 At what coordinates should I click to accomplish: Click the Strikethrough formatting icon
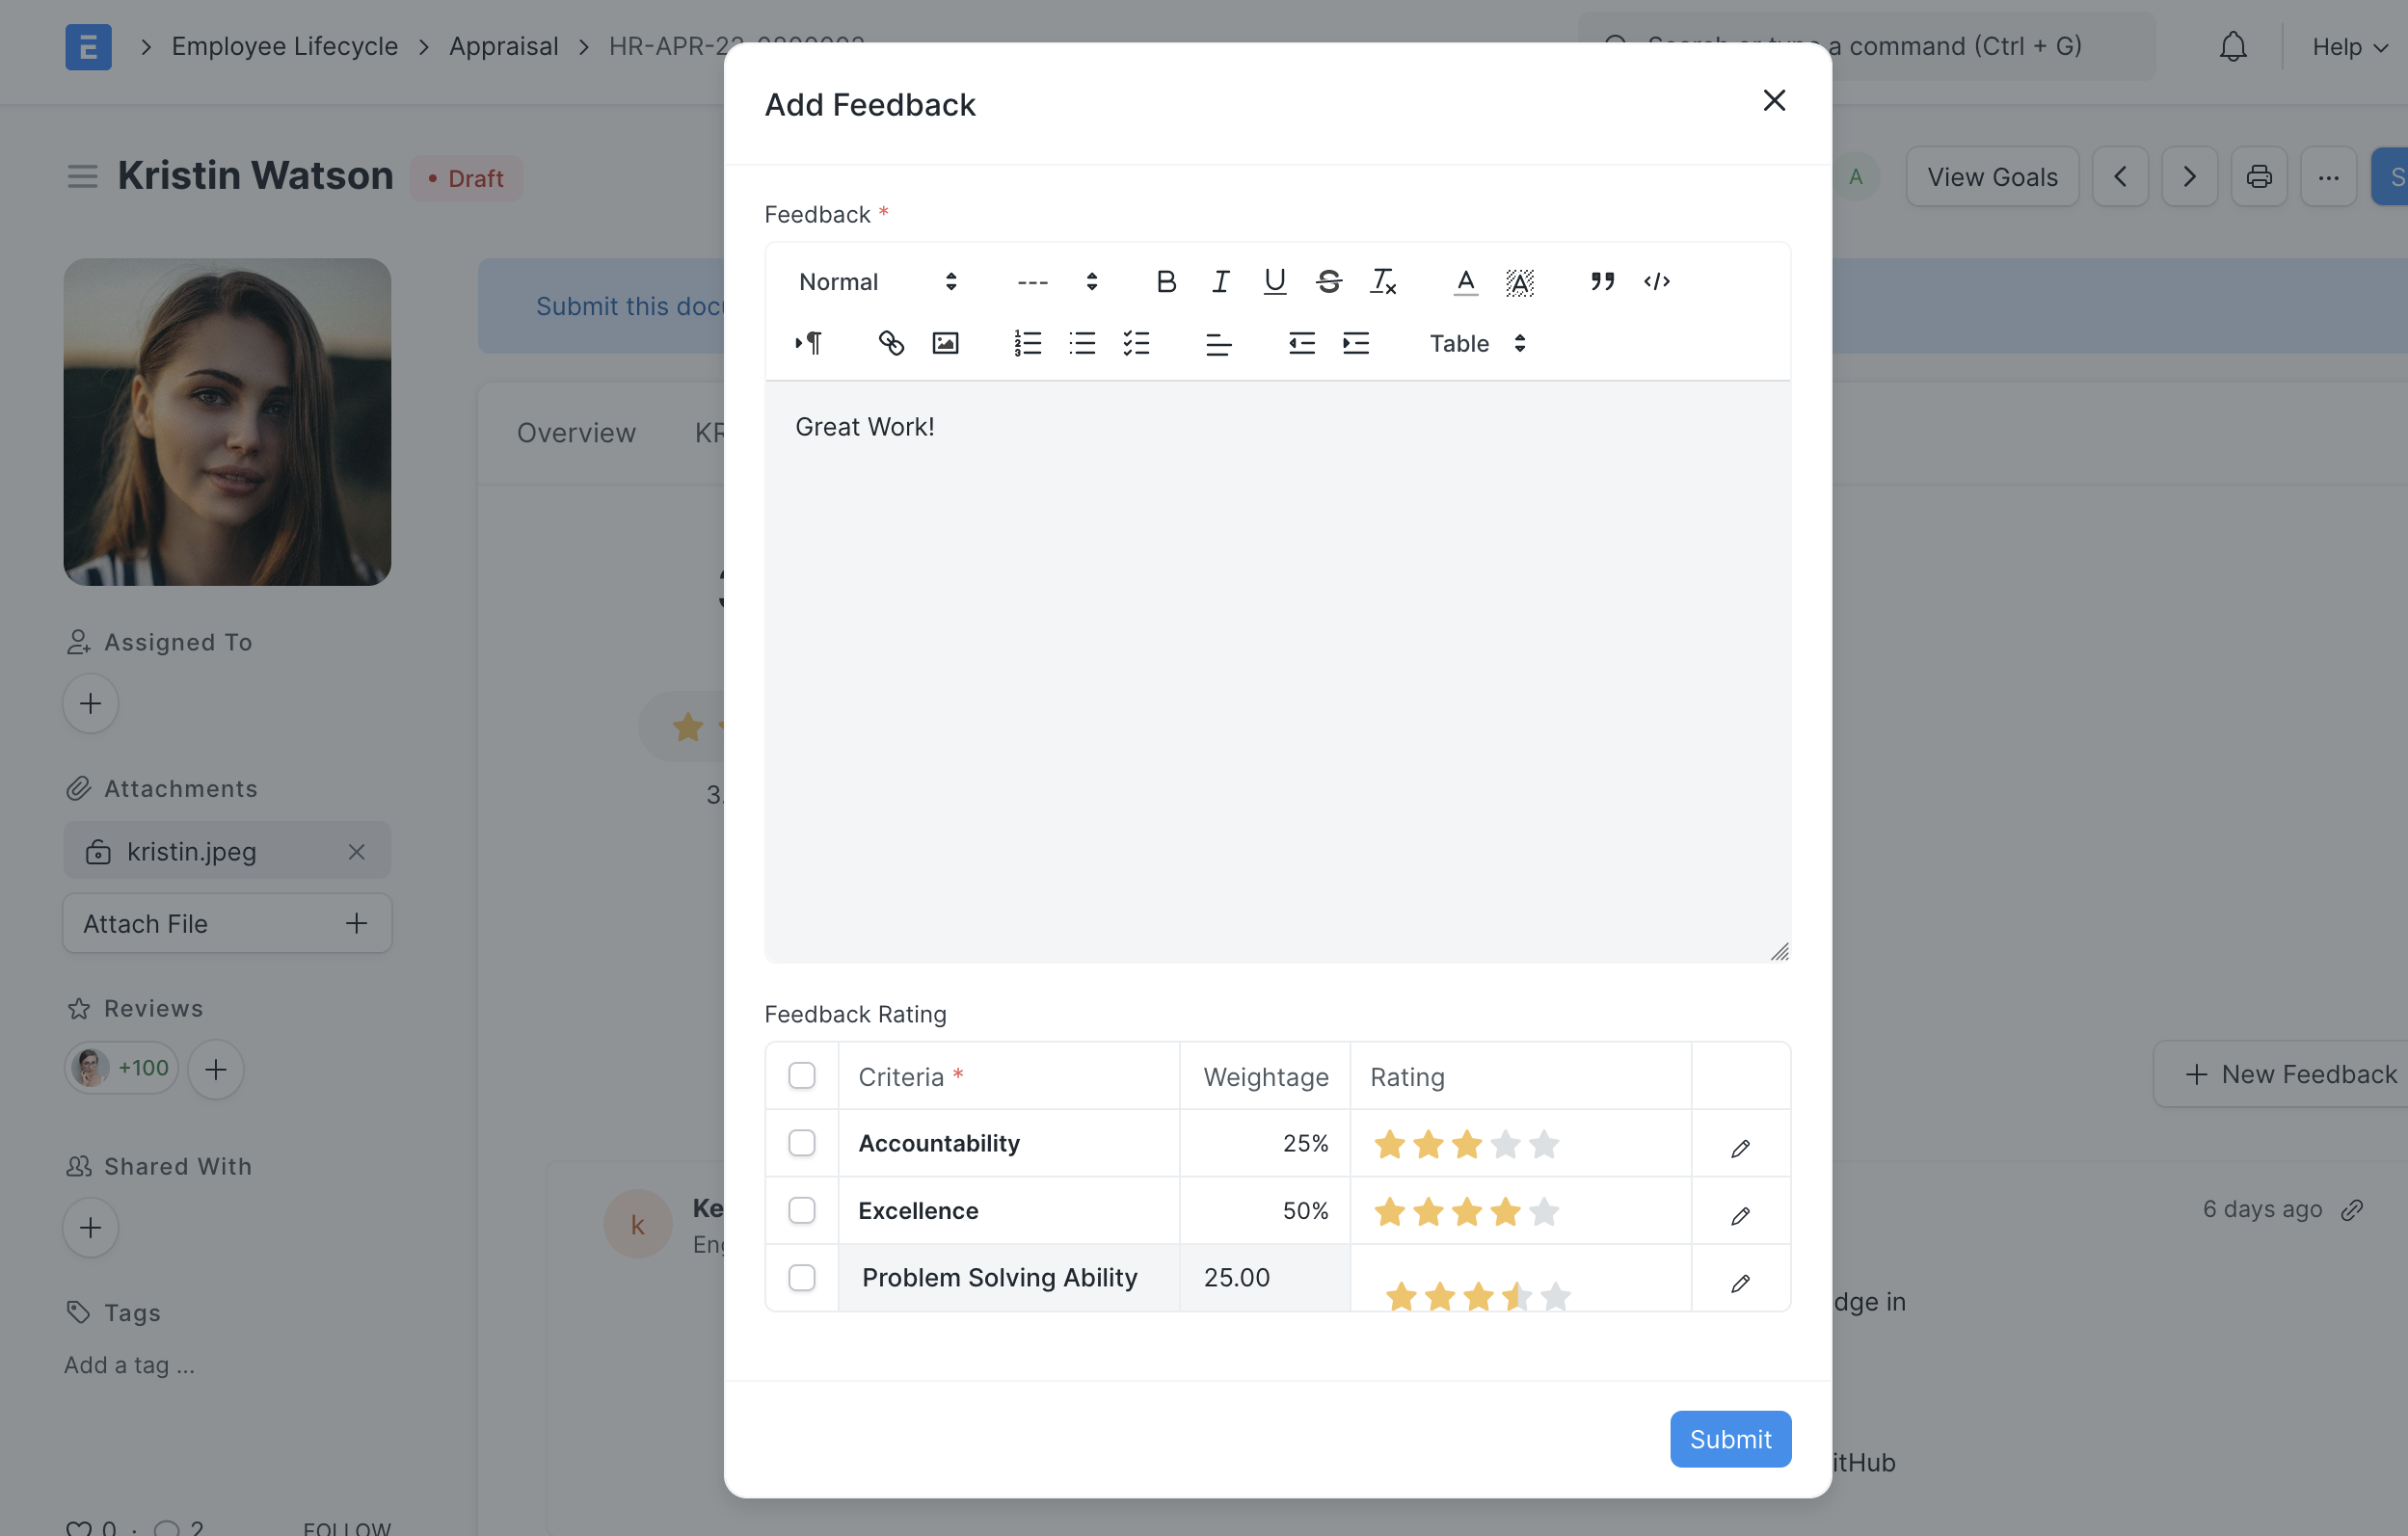pos(1326,280)
